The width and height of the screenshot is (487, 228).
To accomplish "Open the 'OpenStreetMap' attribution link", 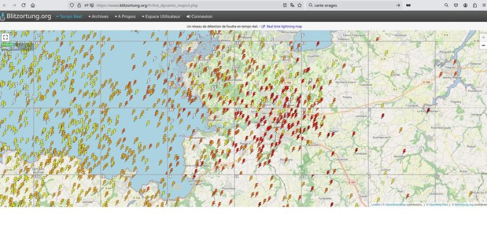I will click(395, 204).
